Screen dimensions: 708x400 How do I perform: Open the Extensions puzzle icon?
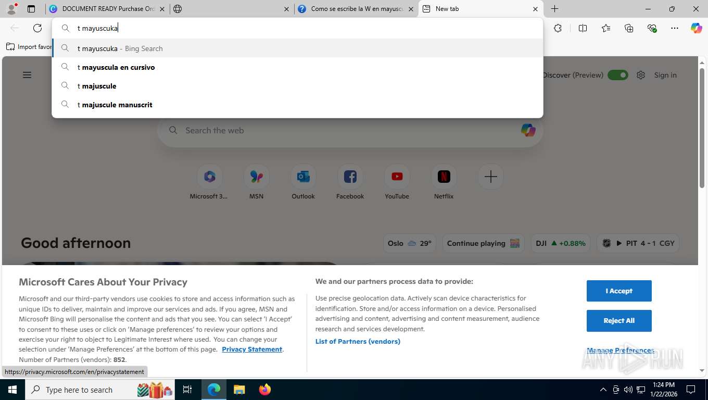(x=558, y=28)
